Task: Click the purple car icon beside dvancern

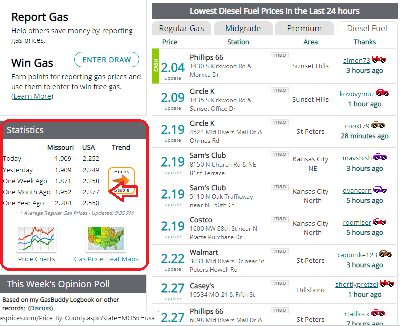Action: [380, 189]
